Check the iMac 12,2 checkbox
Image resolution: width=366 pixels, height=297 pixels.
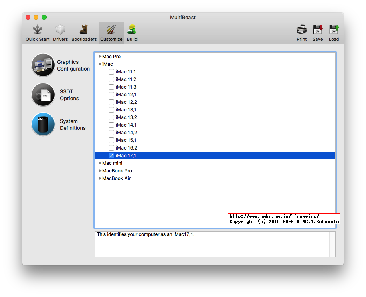tap(111, 102)
